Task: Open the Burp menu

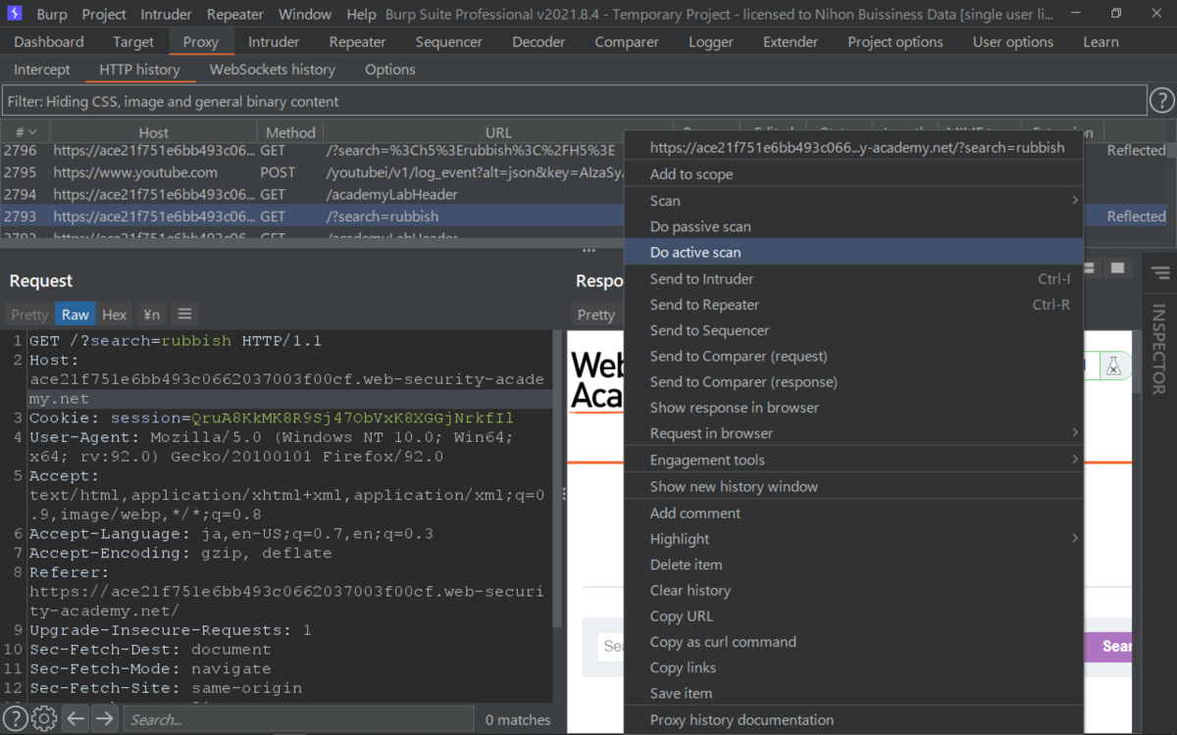Action: pos(52,14)
